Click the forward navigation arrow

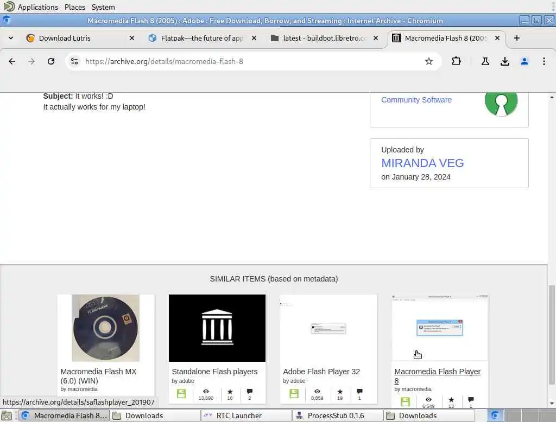pyautogui.click(x=31, y=61)
